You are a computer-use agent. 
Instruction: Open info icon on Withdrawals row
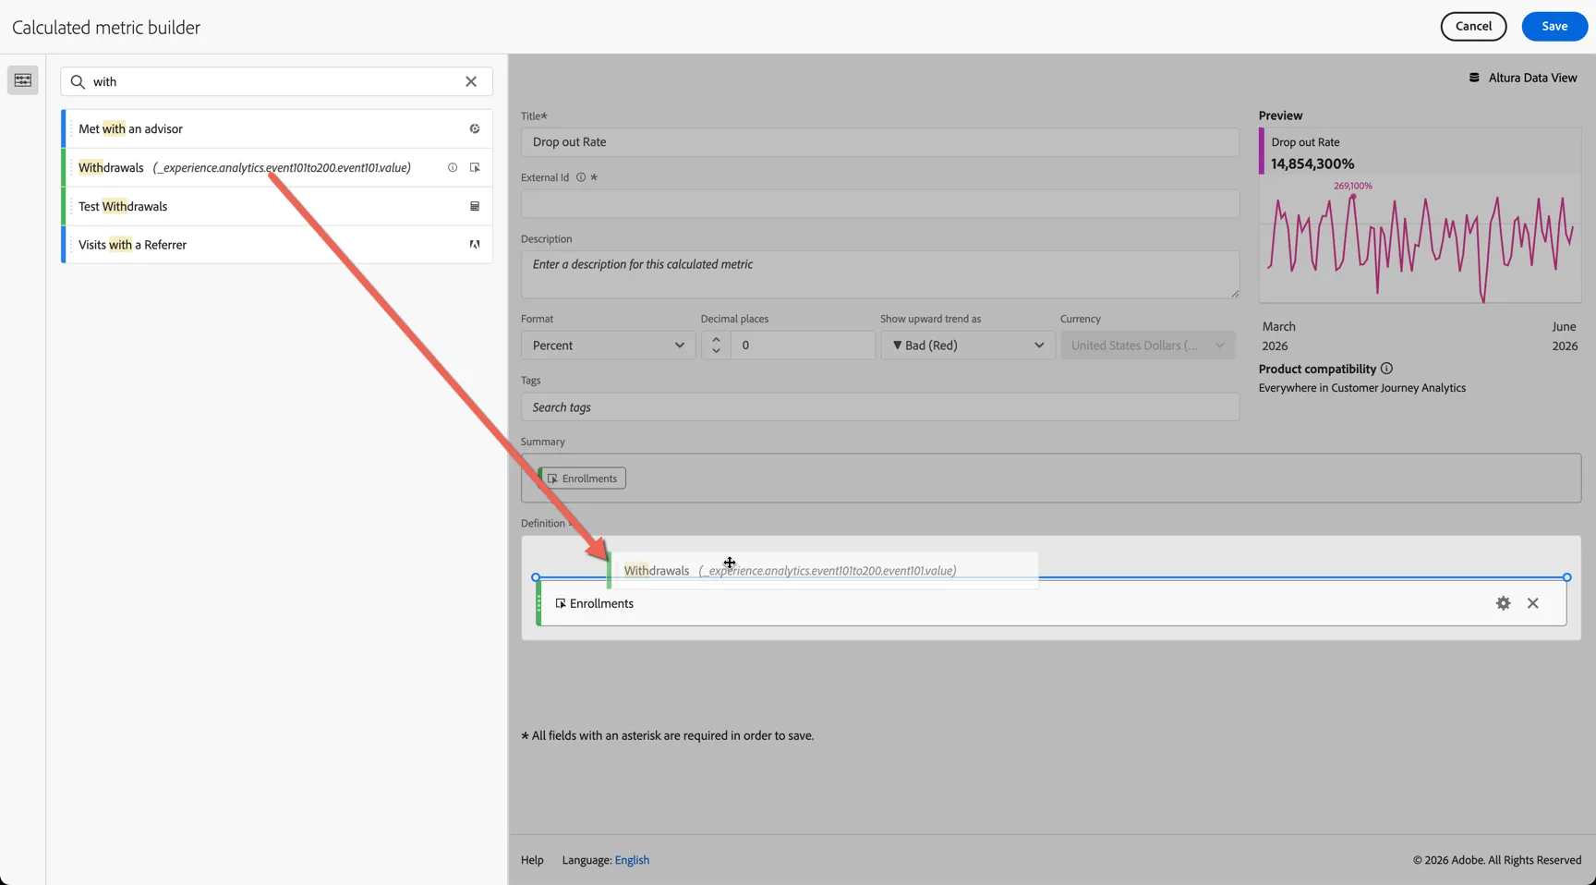tap(453, 167)
